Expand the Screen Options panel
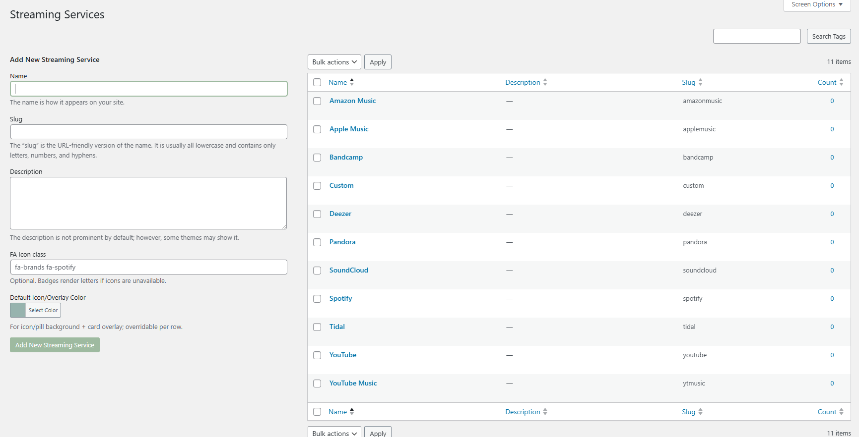The width and height of the screenshot is (859, 437). [816, 4]
